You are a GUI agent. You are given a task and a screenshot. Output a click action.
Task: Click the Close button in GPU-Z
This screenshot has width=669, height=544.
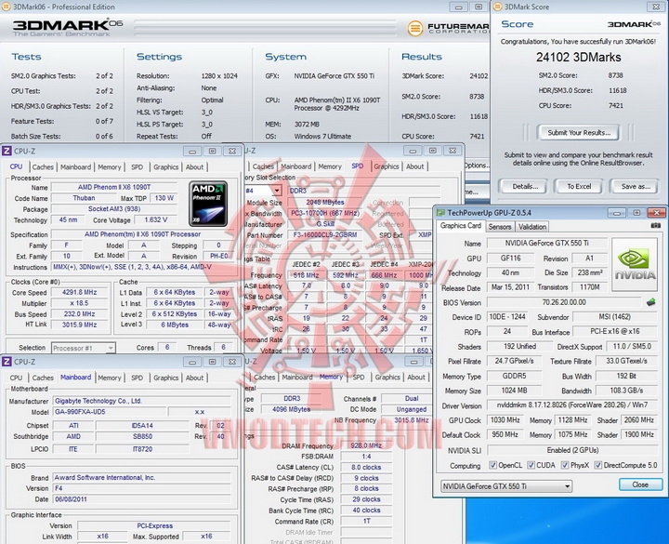[x=640, y=484]
